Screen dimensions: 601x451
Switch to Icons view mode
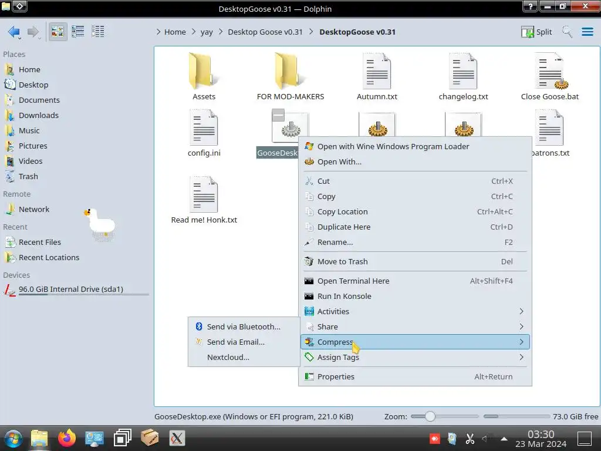click(58, 32)
